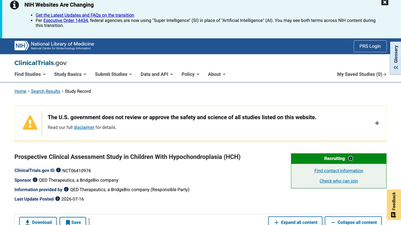
Task: Click the study title about Hypochondroplasia
Action: click(128, 157)
